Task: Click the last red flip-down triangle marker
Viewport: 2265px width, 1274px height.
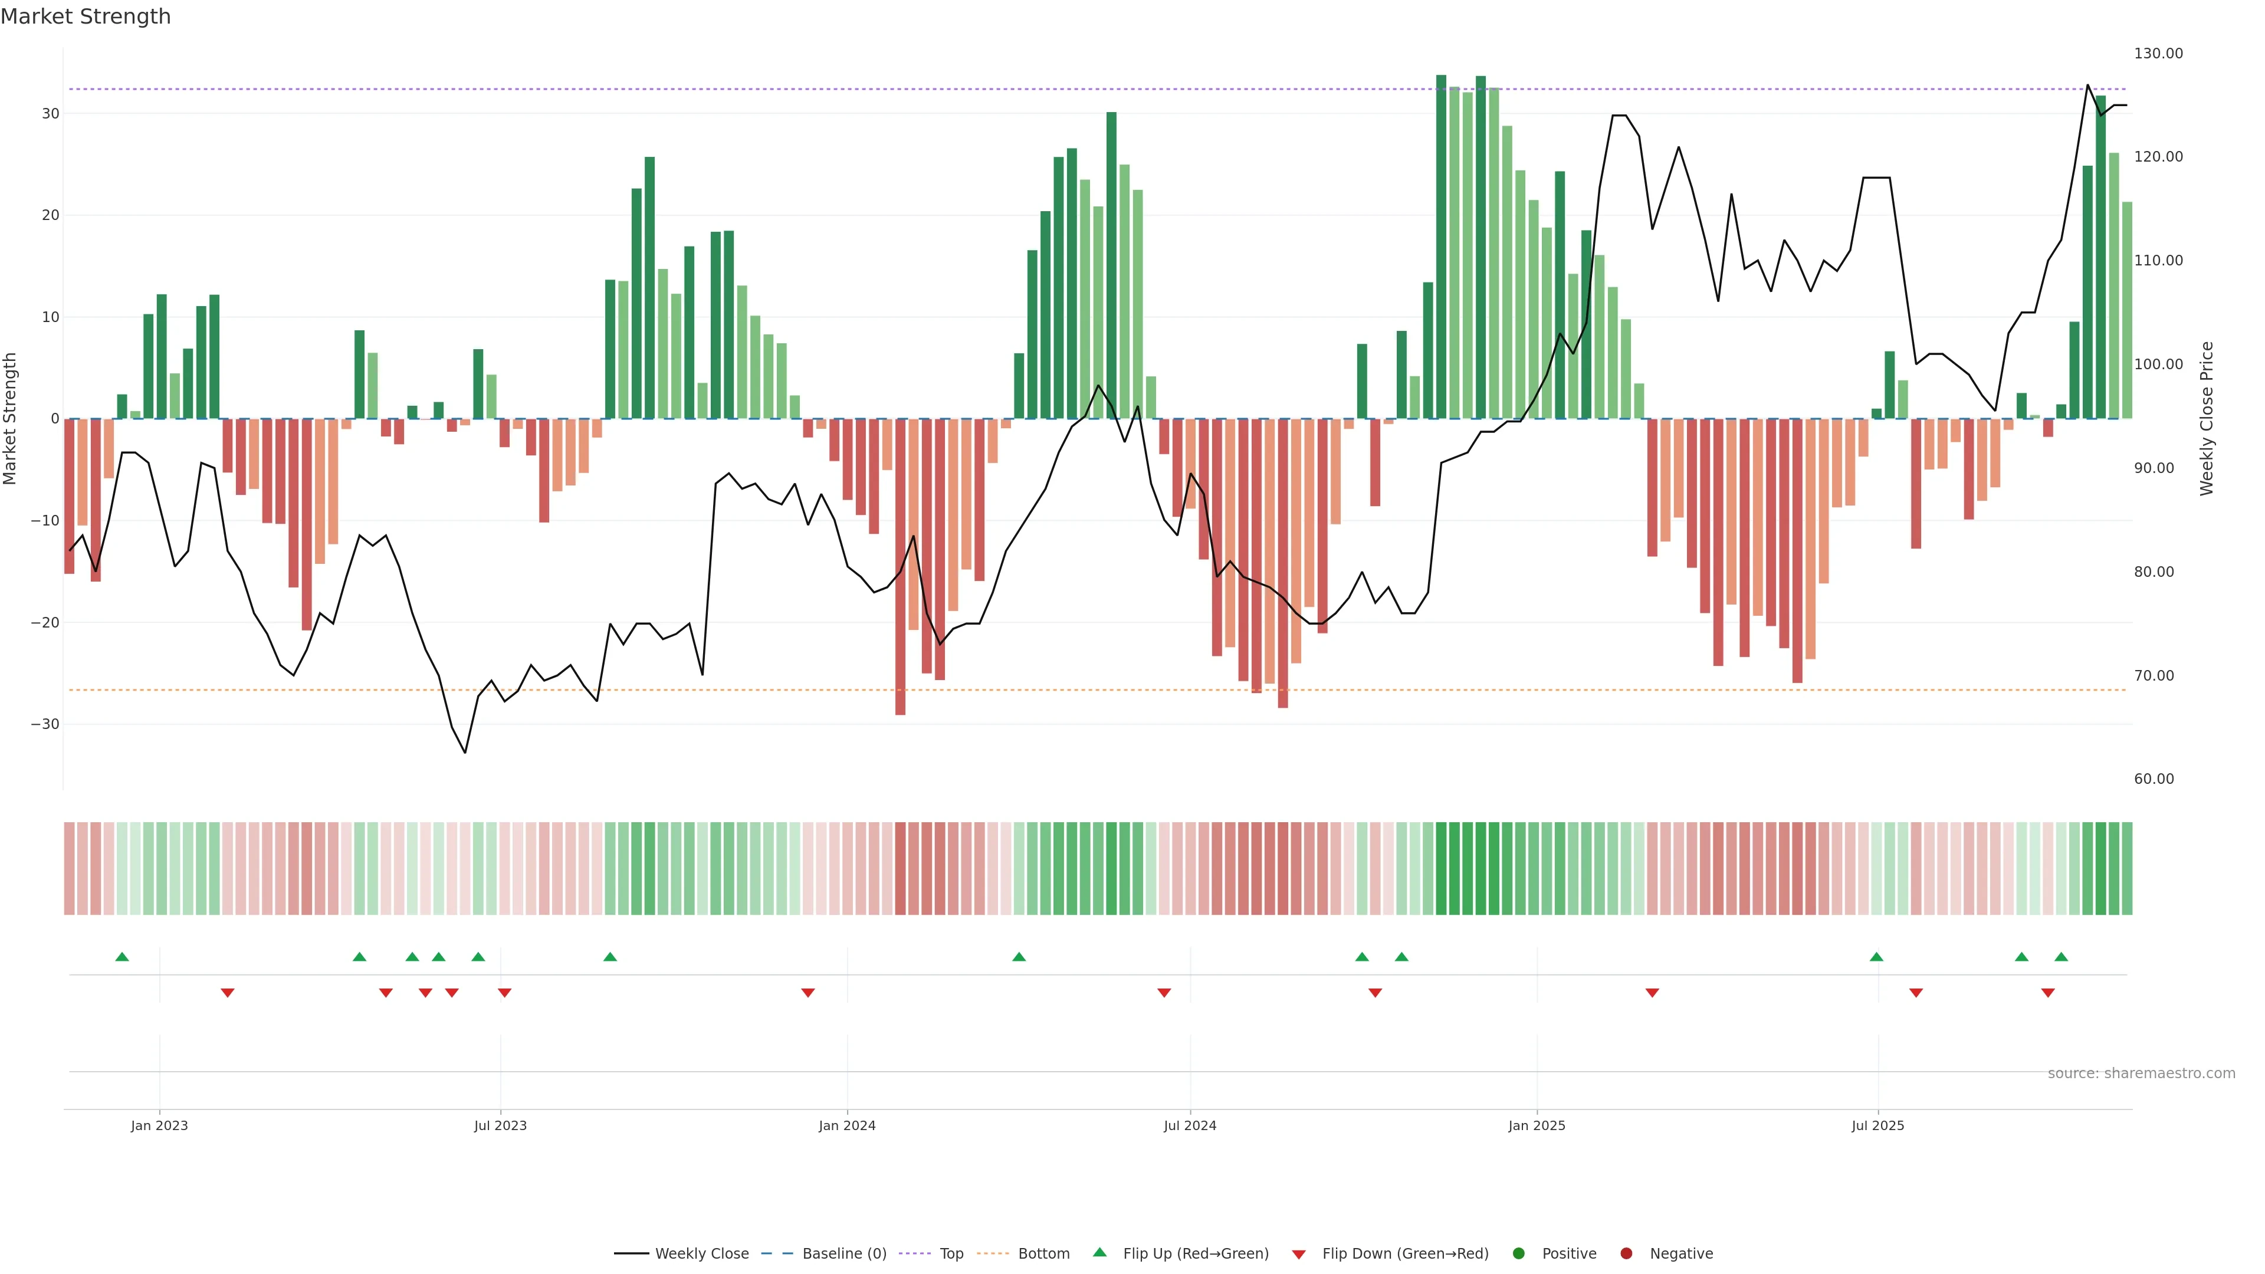Action: (x=2048, y=993)
